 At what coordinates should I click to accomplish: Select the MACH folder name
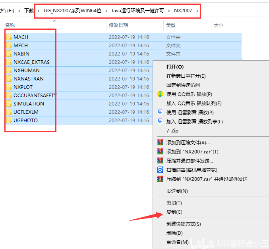[x=21, y=37]
